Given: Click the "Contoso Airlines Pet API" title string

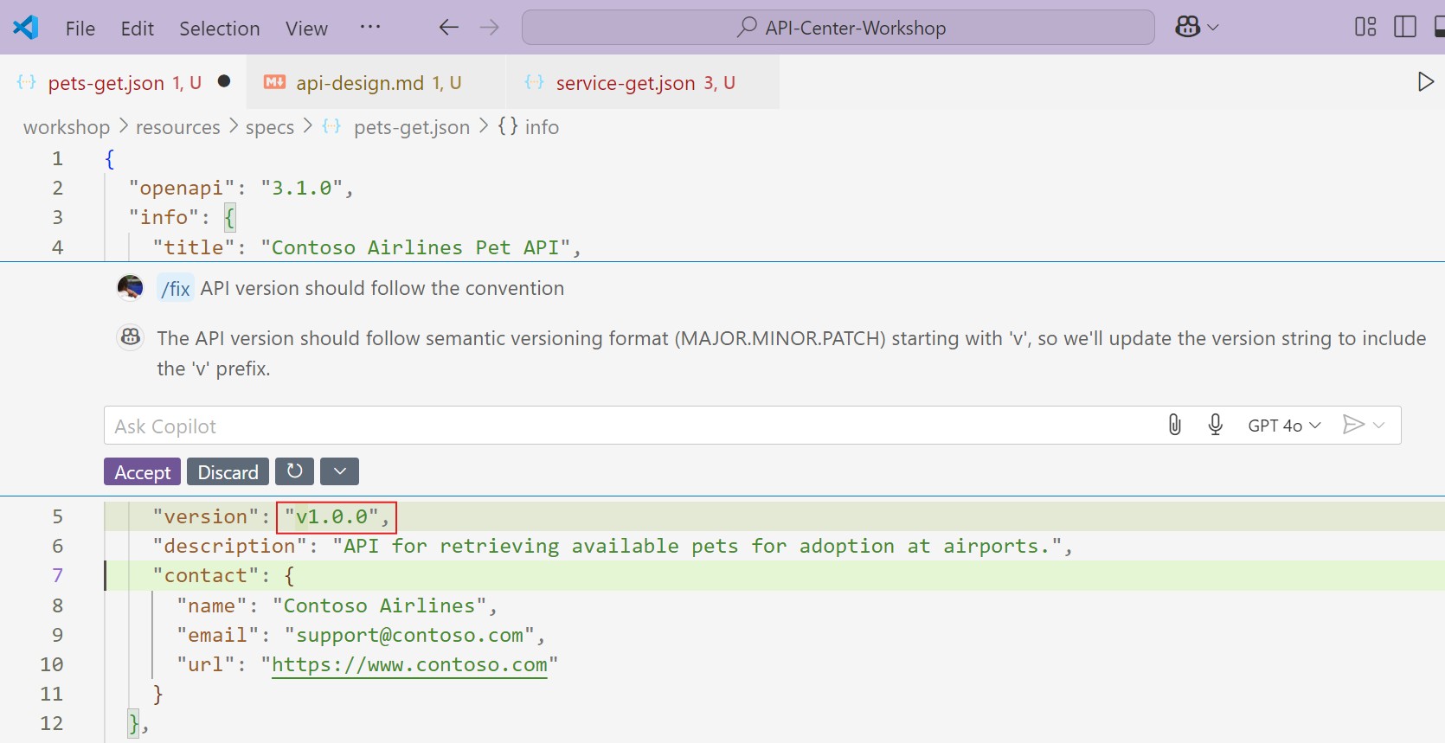Looking at the screenshot, I should [415, 247].
